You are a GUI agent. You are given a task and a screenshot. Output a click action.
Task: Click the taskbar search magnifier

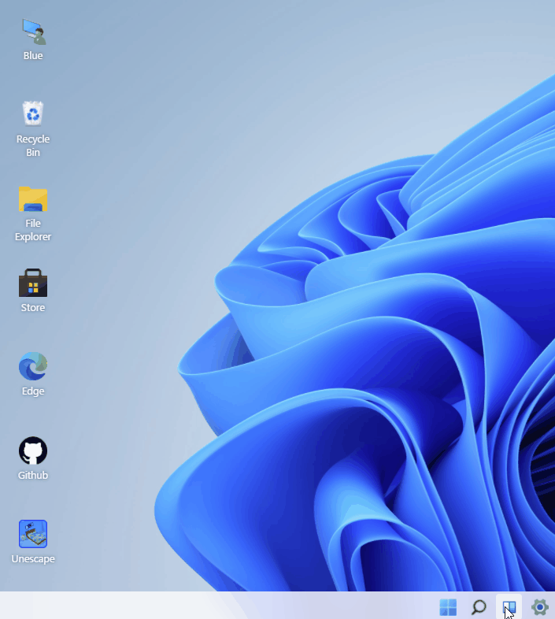(x=479, y=606)
